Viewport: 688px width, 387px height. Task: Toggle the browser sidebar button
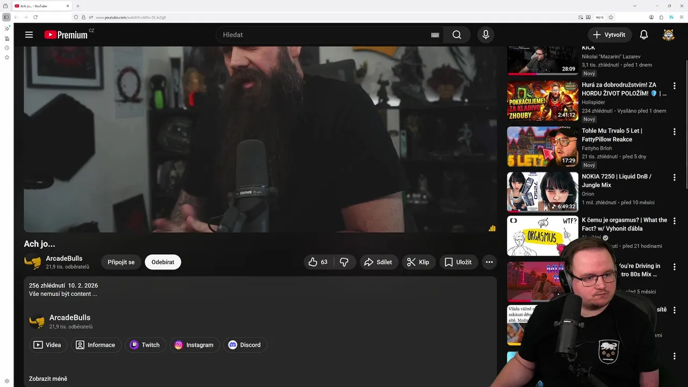coord(6,17)
